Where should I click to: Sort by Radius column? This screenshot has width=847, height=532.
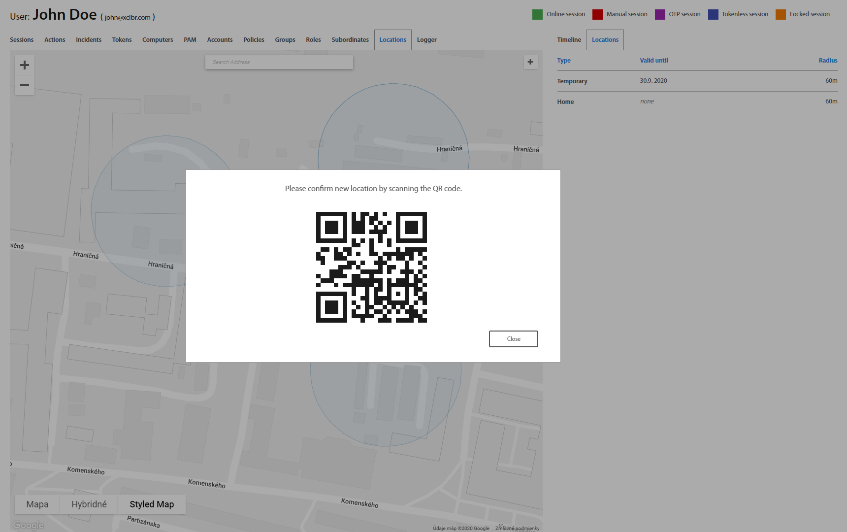tap(828, 61)
